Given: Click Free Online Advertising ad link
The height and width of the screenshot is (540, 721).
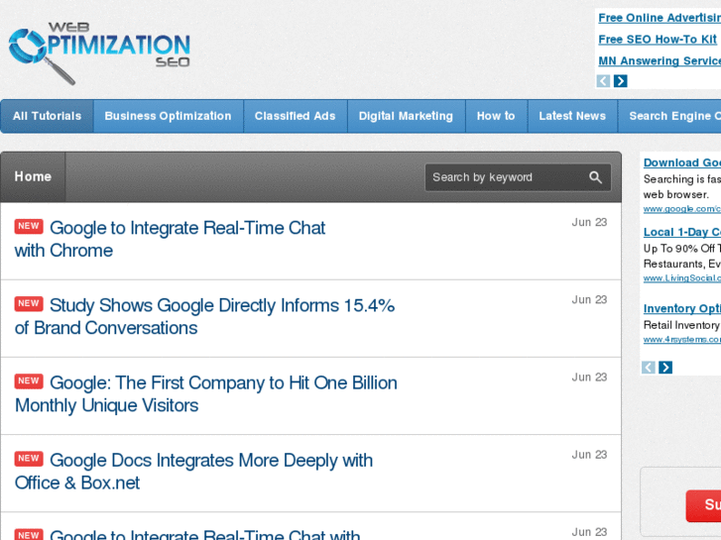Looking at the screenshot, I should [660, 18].
